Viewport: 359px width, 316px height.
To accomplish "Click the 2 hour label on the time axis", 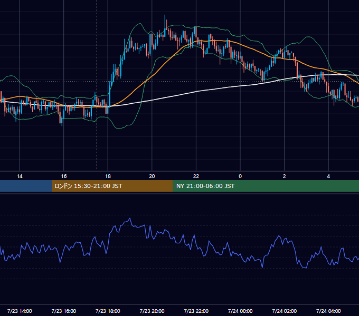I will (285, 176).
